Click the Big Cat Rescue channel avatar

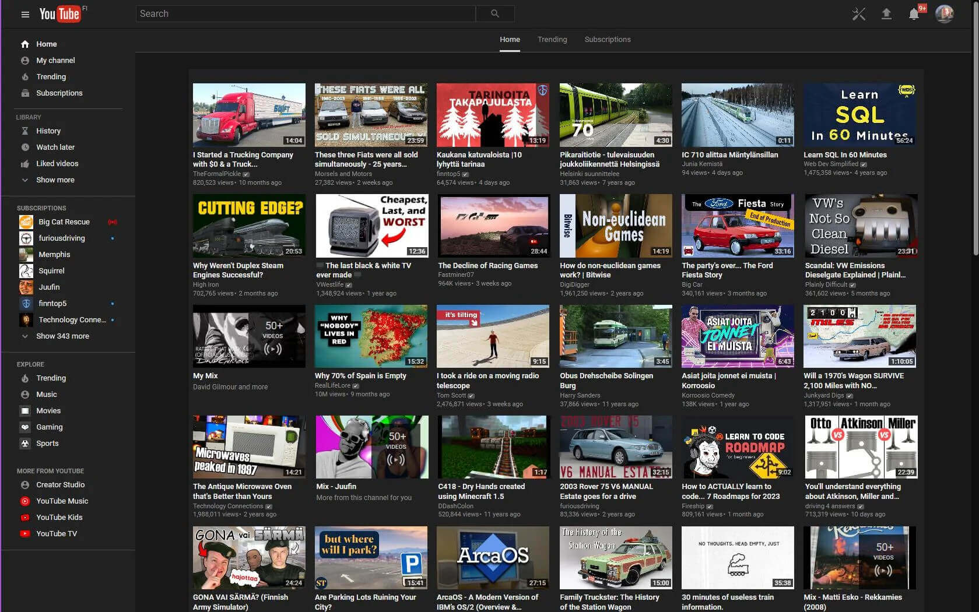click(x=26, y=222)
